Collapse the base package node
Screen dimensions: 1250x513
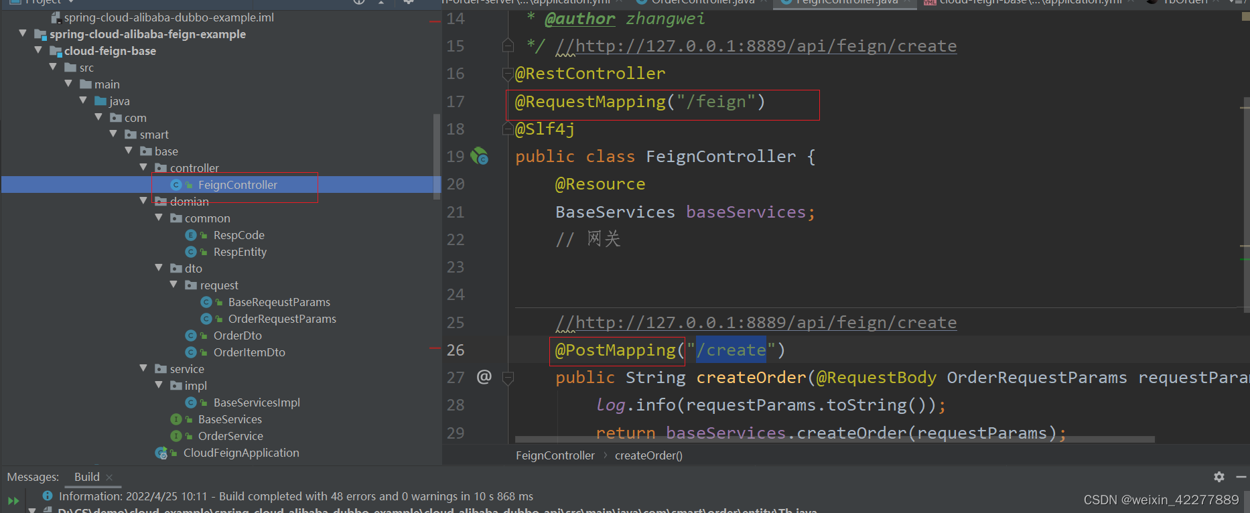pyautogui.click(x=129, y=151)
